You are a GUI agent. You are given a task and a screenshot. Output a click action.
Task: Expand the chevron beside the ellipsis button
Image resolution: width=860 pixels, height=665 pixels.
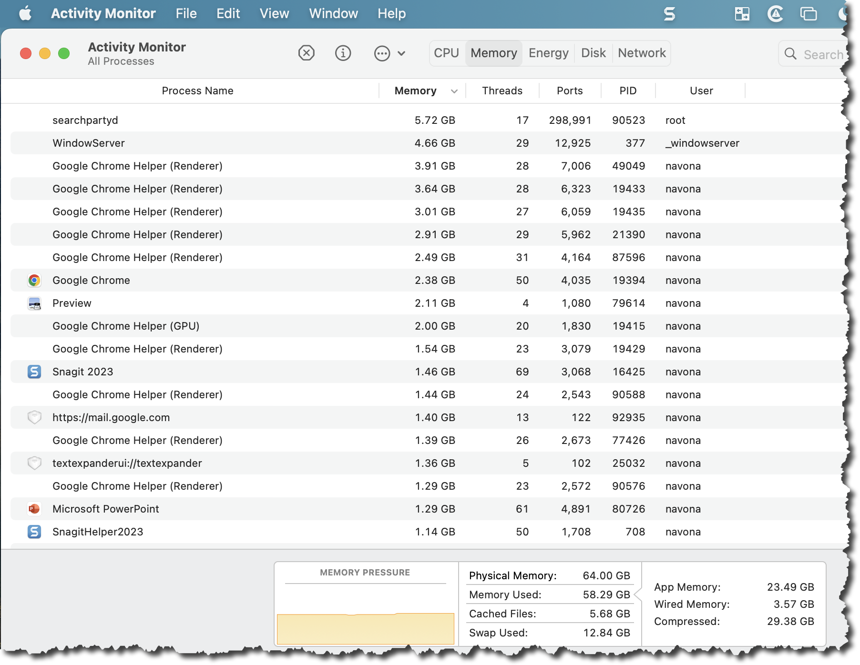[x=401, y=53]
